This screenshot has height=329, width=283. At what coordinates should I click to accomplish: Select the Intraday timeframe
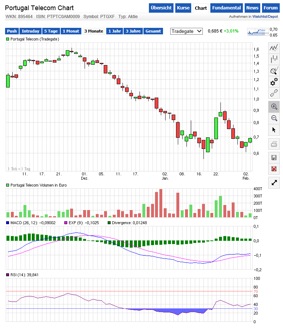point(30,31)
